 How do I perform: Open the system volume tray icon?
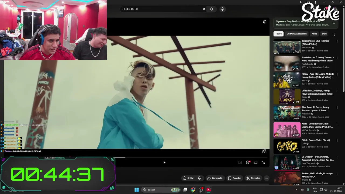point(326,190)
